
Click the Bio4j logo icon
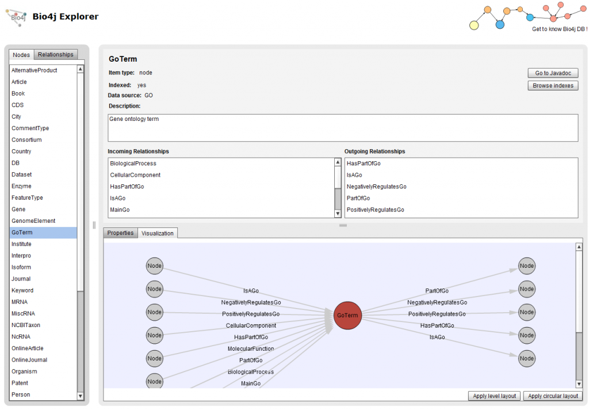click(x=16, y=17)
